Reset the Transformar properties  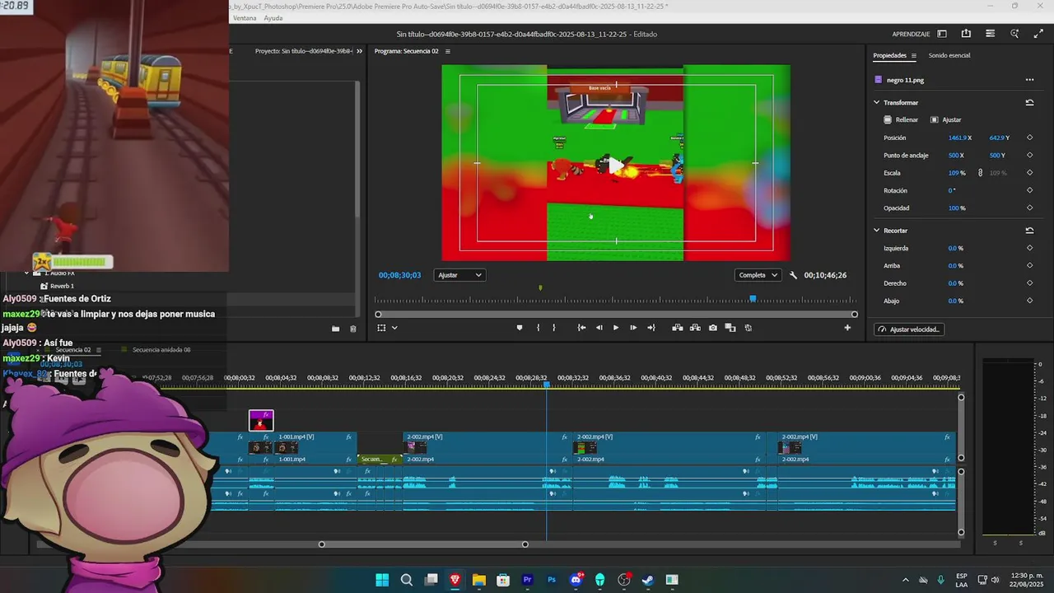[x=1029, y=102]
